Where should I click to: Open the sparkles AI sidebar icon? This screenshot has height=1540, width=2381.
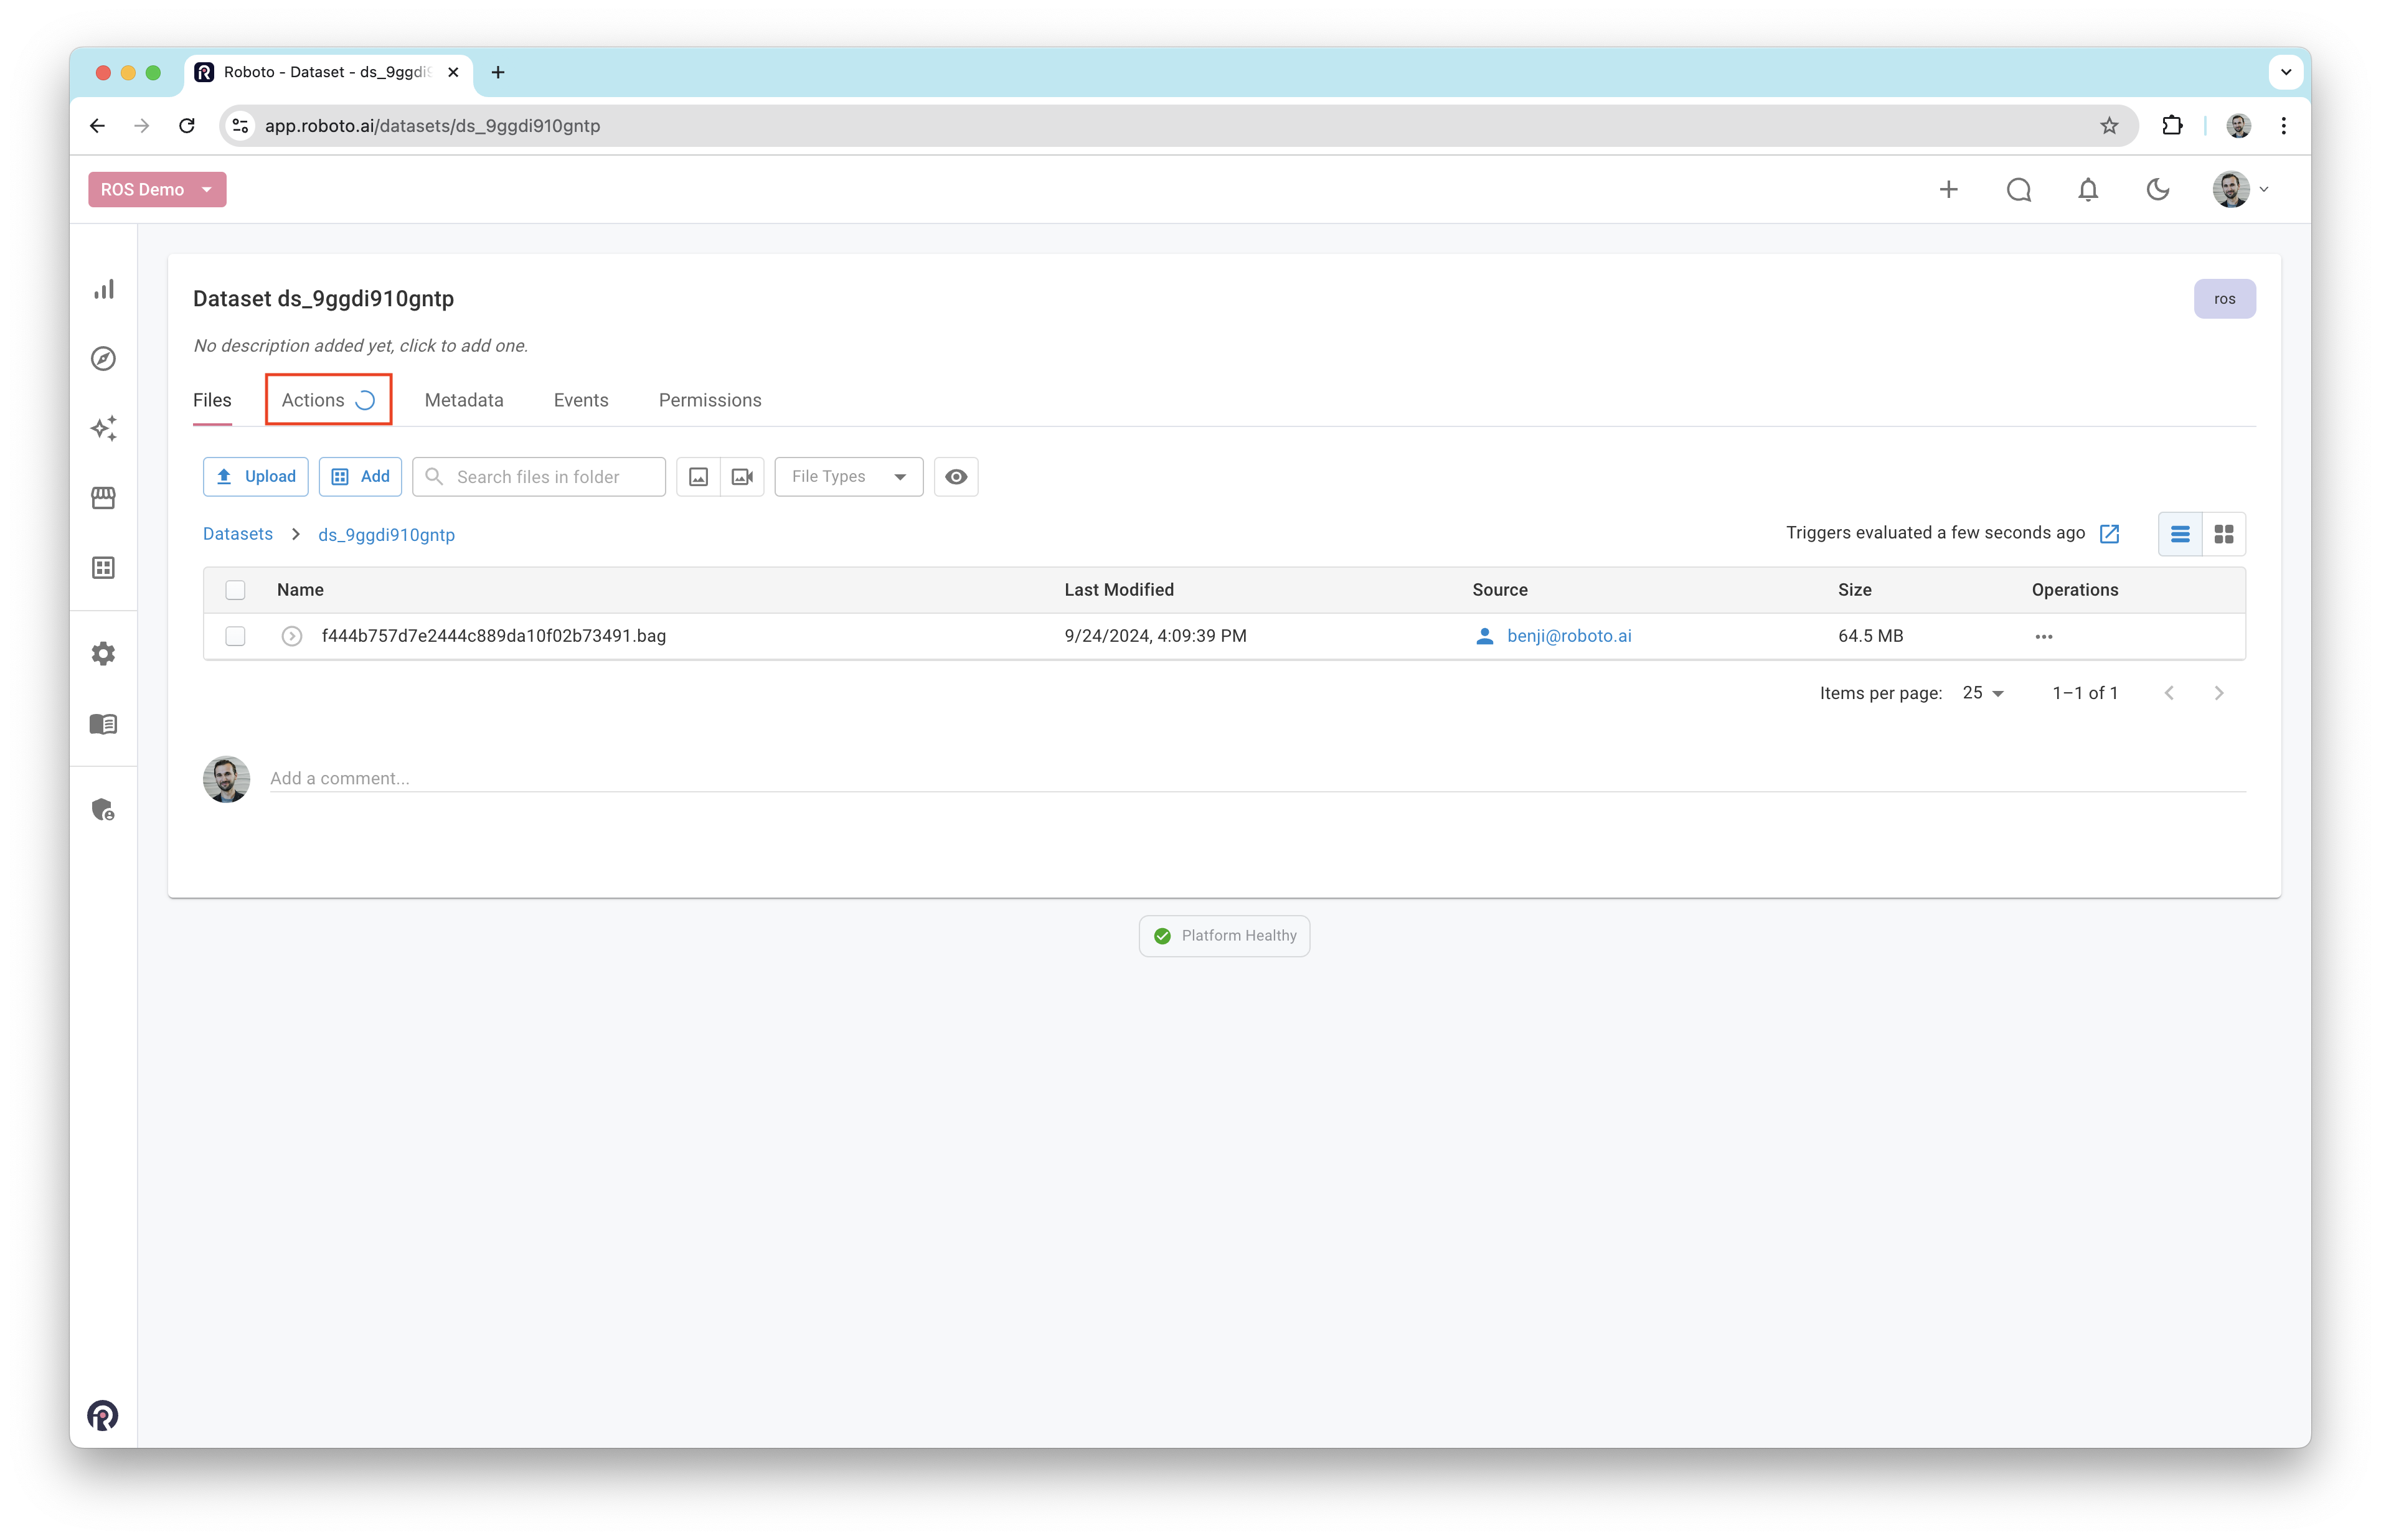(x=104, y=428)
